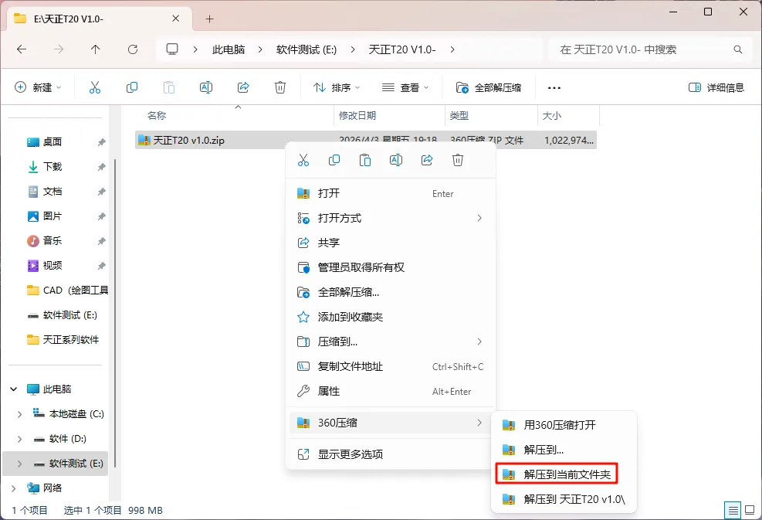762x520 pixels.
Task: Click the 360压缩 menu entry
Action: pos(391,423)
